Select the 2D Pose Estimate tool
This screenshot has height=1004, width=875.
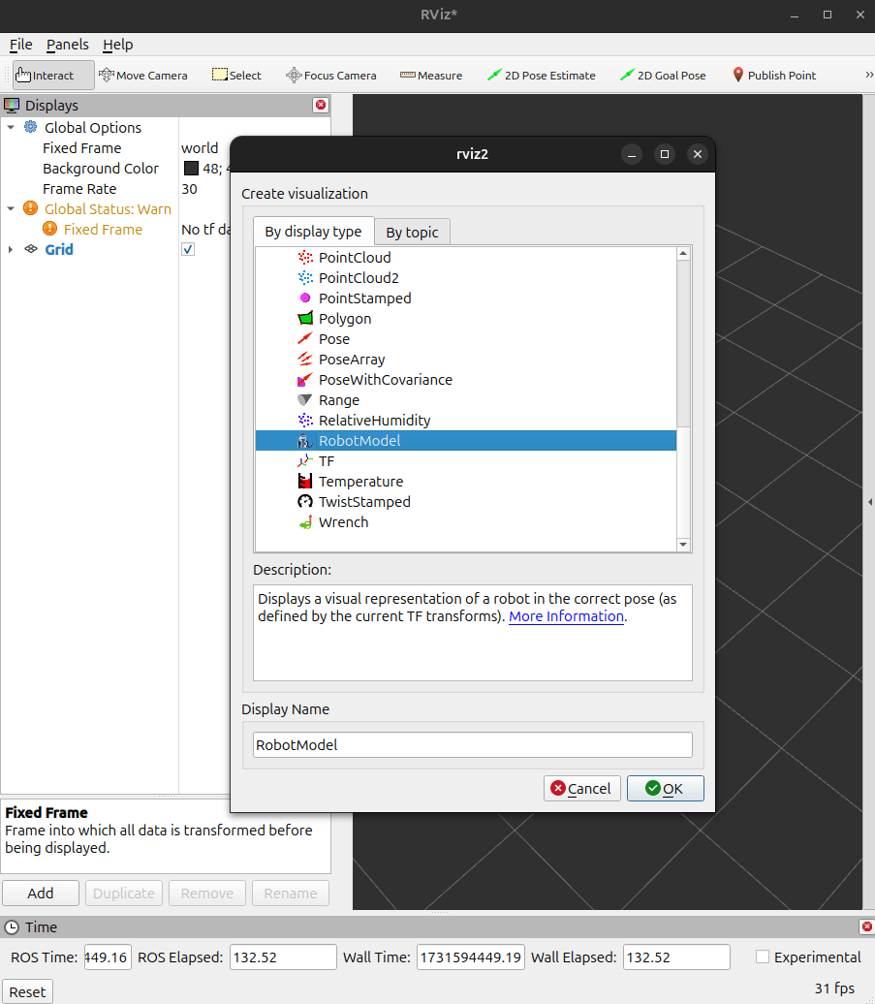[542, 75]
